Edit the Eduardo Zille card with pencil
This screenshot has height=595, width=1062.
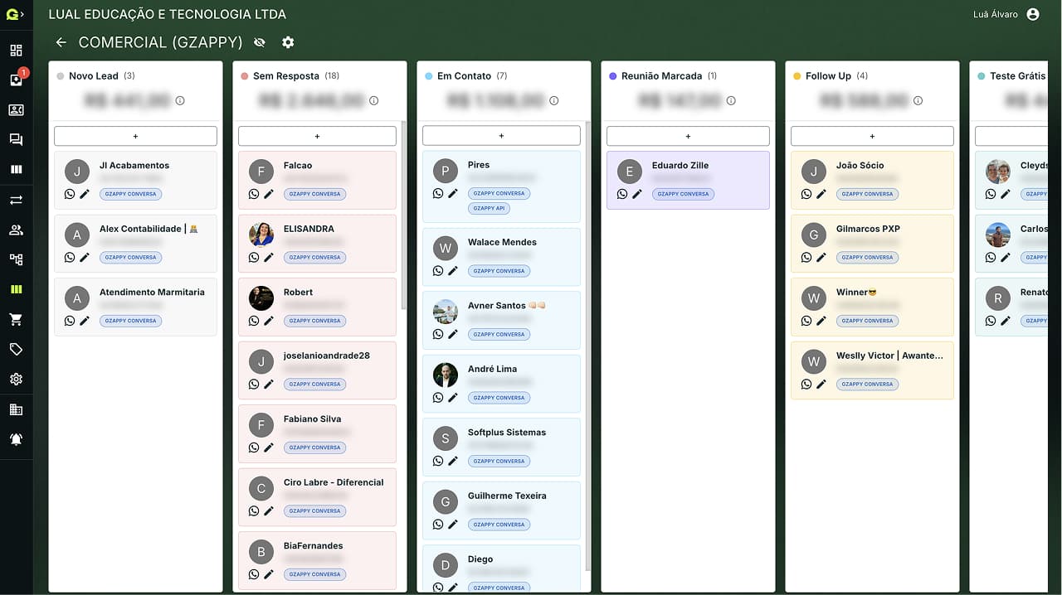pos(637,194)
